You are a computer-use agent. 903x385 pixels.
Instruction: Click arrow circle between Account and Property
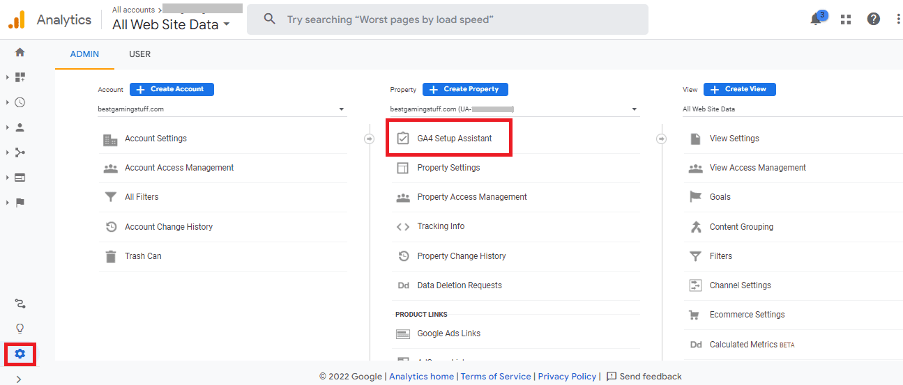point(369,139)
